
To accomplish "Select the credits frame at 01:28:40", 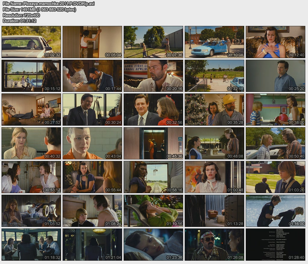I will [x=276, y=244].
